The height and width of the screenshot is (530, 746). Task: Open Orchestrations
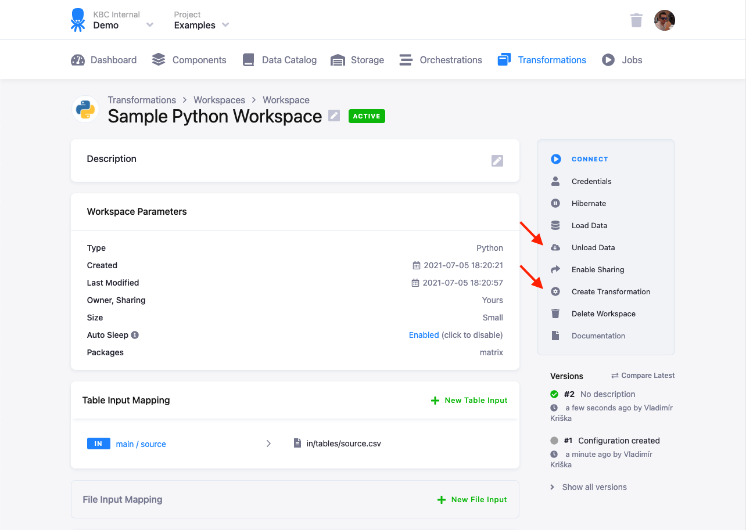point(440,60)
